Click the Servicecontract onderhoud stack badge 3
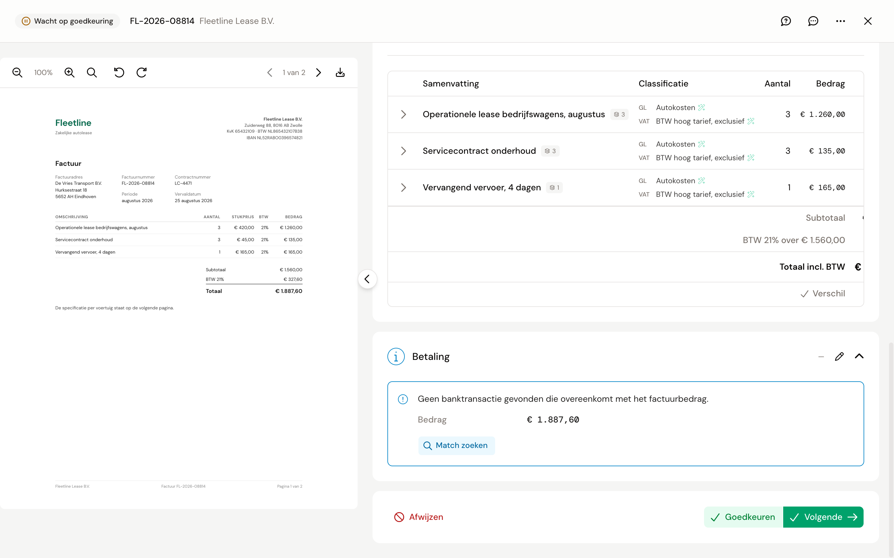This screenshot has width=894, height=558. click(550, 151)
